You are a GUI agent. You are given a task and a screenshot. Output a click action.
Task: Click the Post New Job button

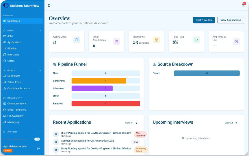(x=204, y=20)
